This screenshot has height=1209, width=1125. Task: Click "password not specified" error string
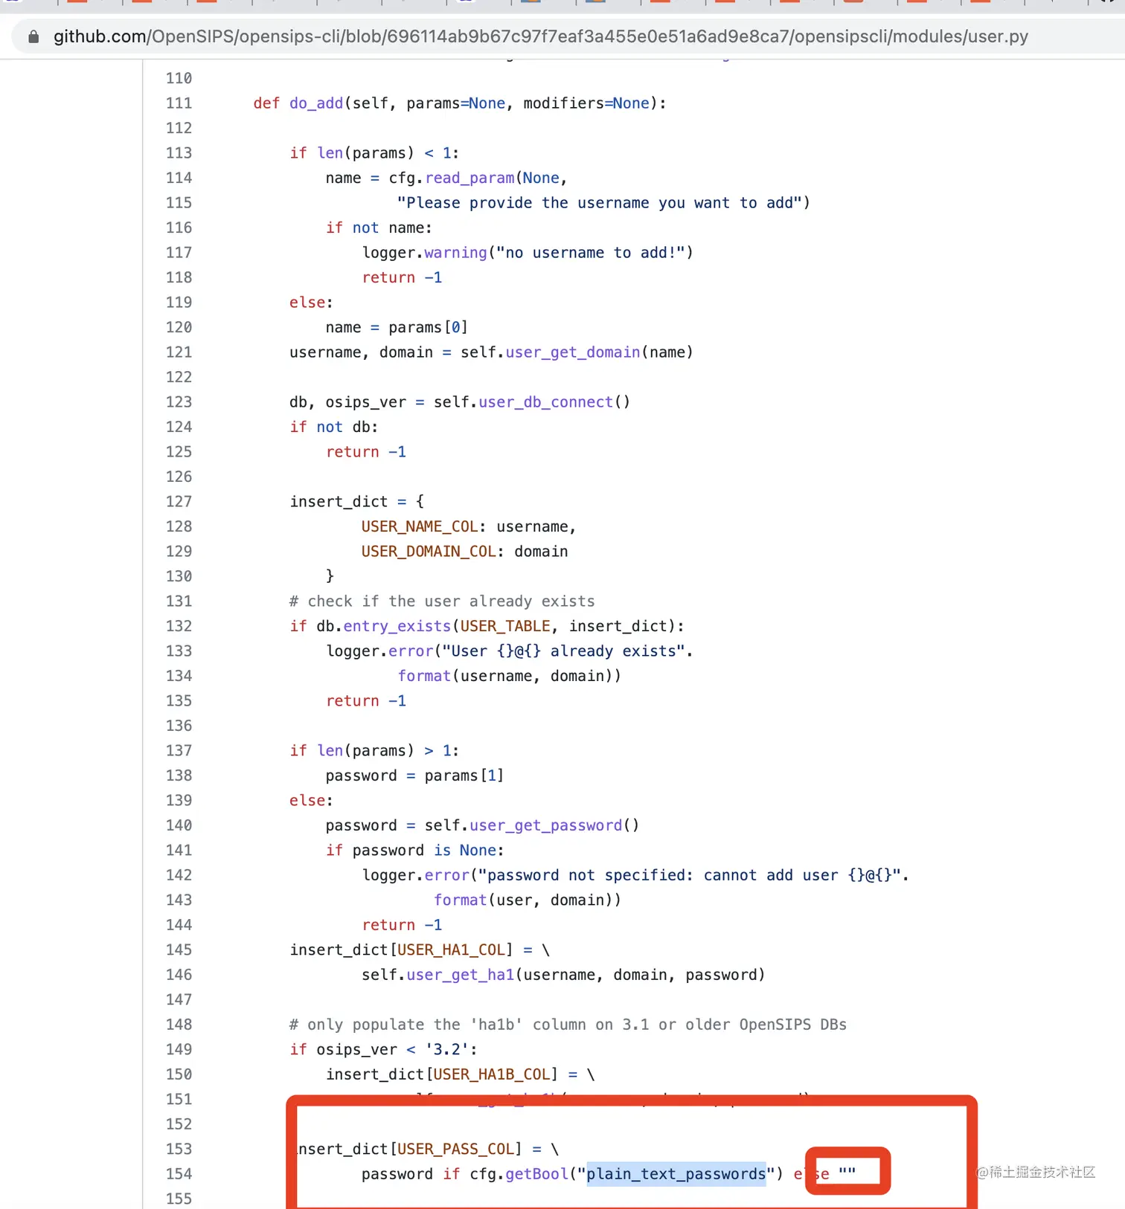[691, 875]
